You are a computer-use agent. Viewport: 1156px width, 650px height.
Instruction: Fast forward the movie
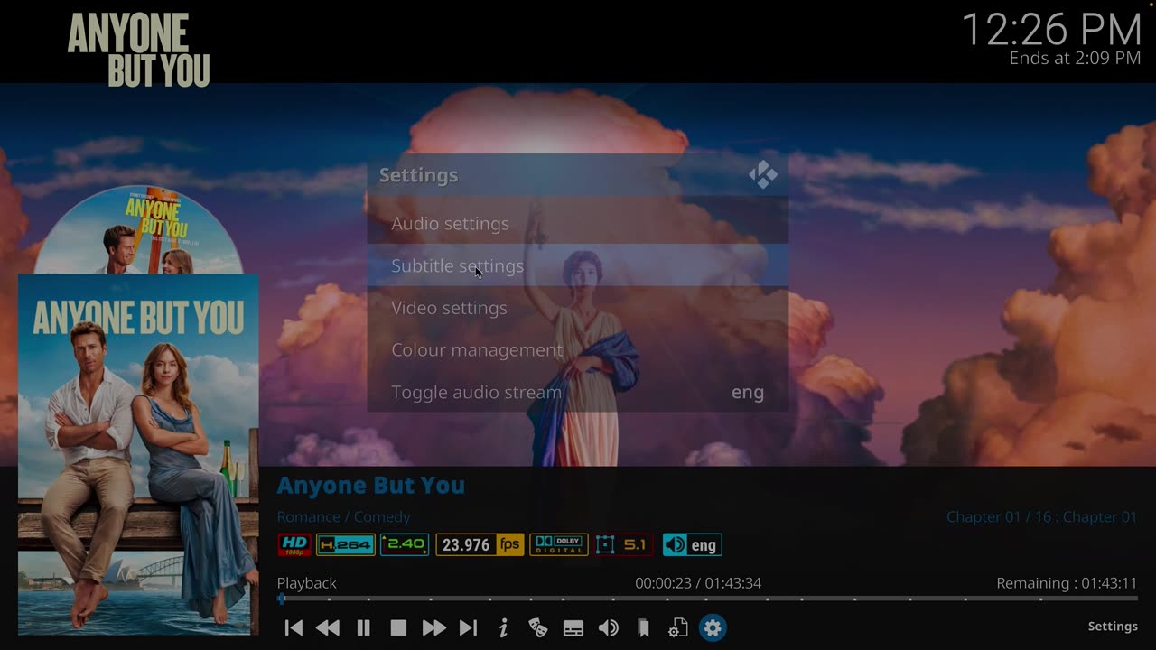[x=433, y=627]
